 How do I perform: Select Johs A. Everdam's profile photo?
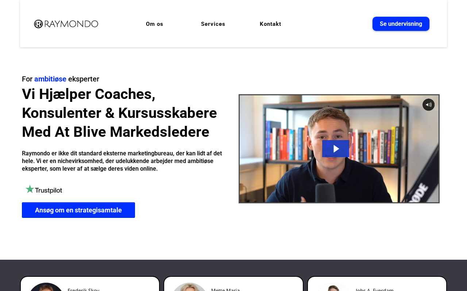click(x=333, y=287)
